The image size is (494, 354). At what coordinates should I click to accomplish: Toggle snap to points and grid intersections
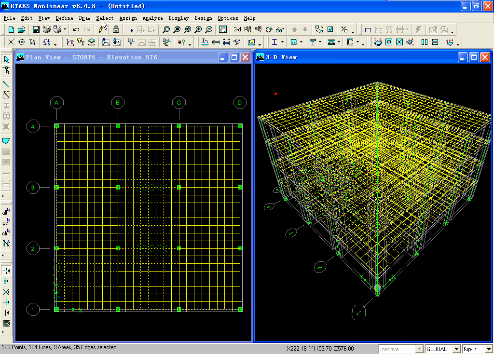[6, 271]
